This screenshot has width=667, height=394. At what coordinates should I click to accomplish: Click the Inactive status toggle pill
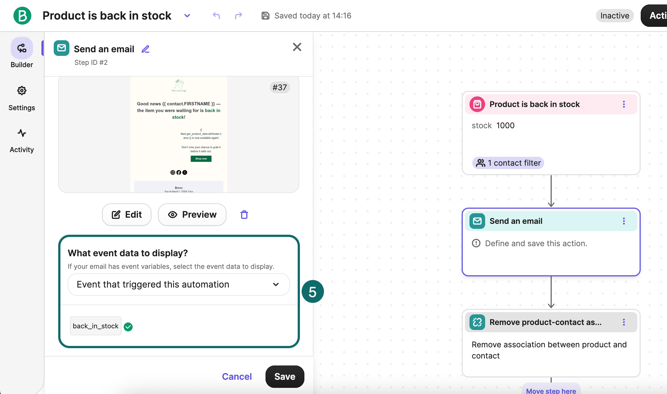[x=614, y=16]
